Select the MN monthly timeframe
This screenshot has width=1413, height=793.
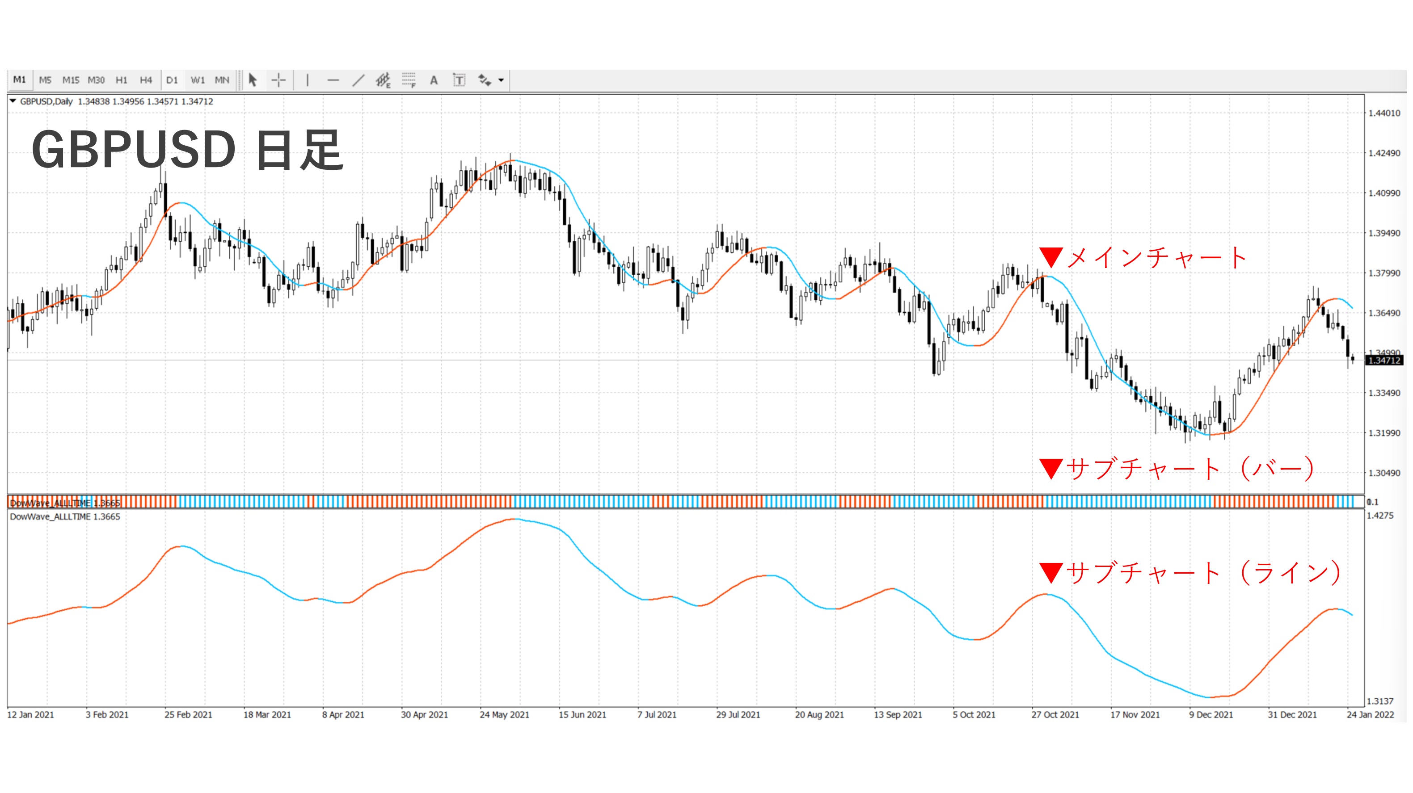(222, 80)
